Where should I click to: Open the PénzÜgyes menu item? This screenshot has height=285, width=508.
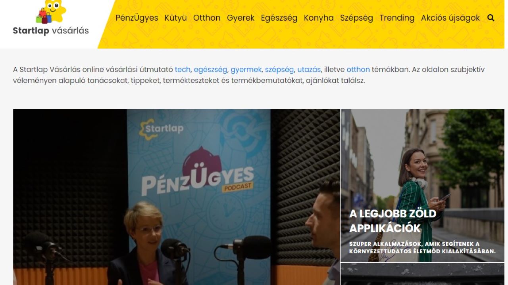(x=137, y=18)
